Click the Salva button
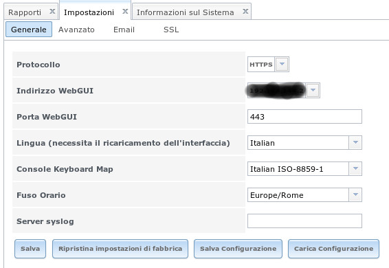Viewport: 389px width, 268px height. 30,249
